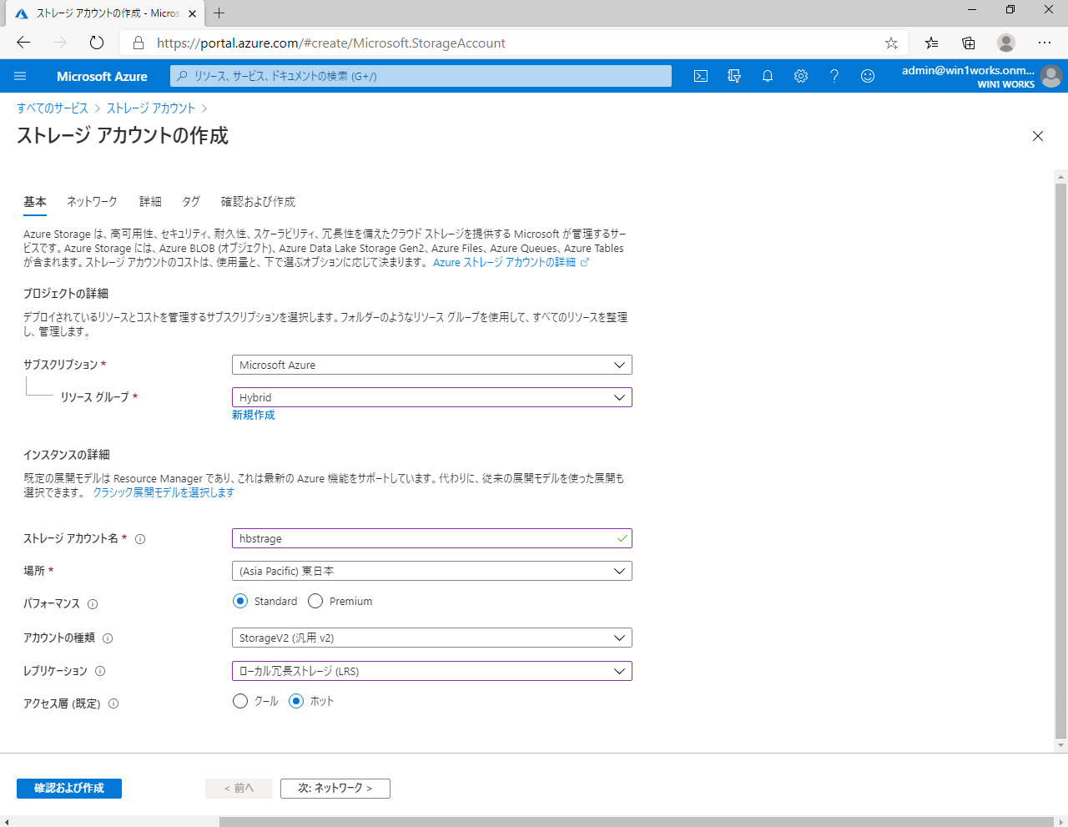The height and width of the screenshot is (827, 1068).
Task: Select the Cool (クール) access tier
Action: (x=240, y=701)
